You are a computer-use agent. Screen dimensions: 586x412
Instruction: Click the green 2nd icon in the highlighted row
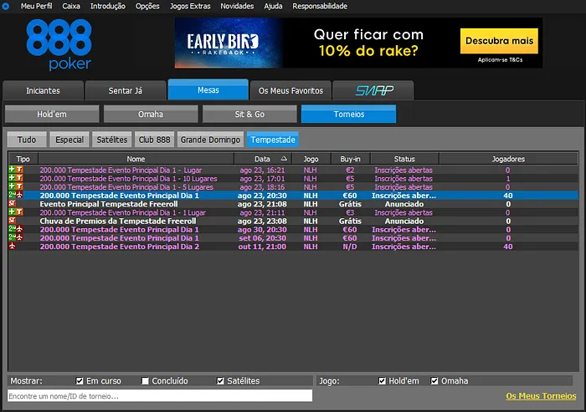(12, 196)
